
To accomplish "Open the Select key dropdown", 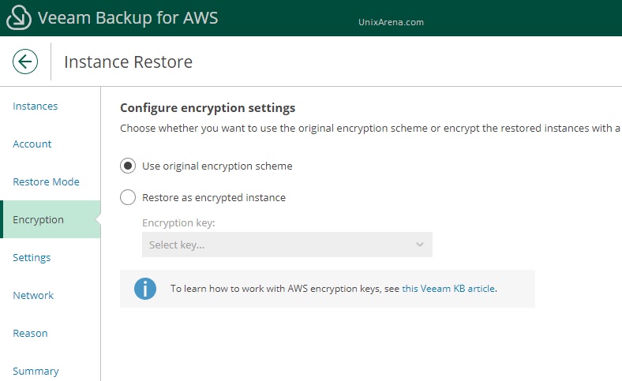I will click(287, 245).
